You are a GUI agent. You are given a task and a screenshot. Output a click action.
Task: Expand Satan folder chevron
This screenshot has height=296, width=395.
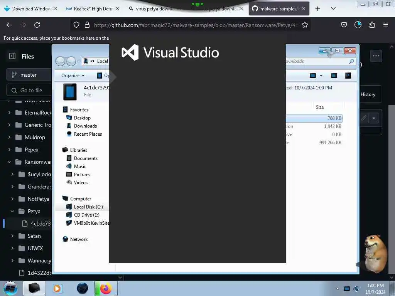point(12,236)
